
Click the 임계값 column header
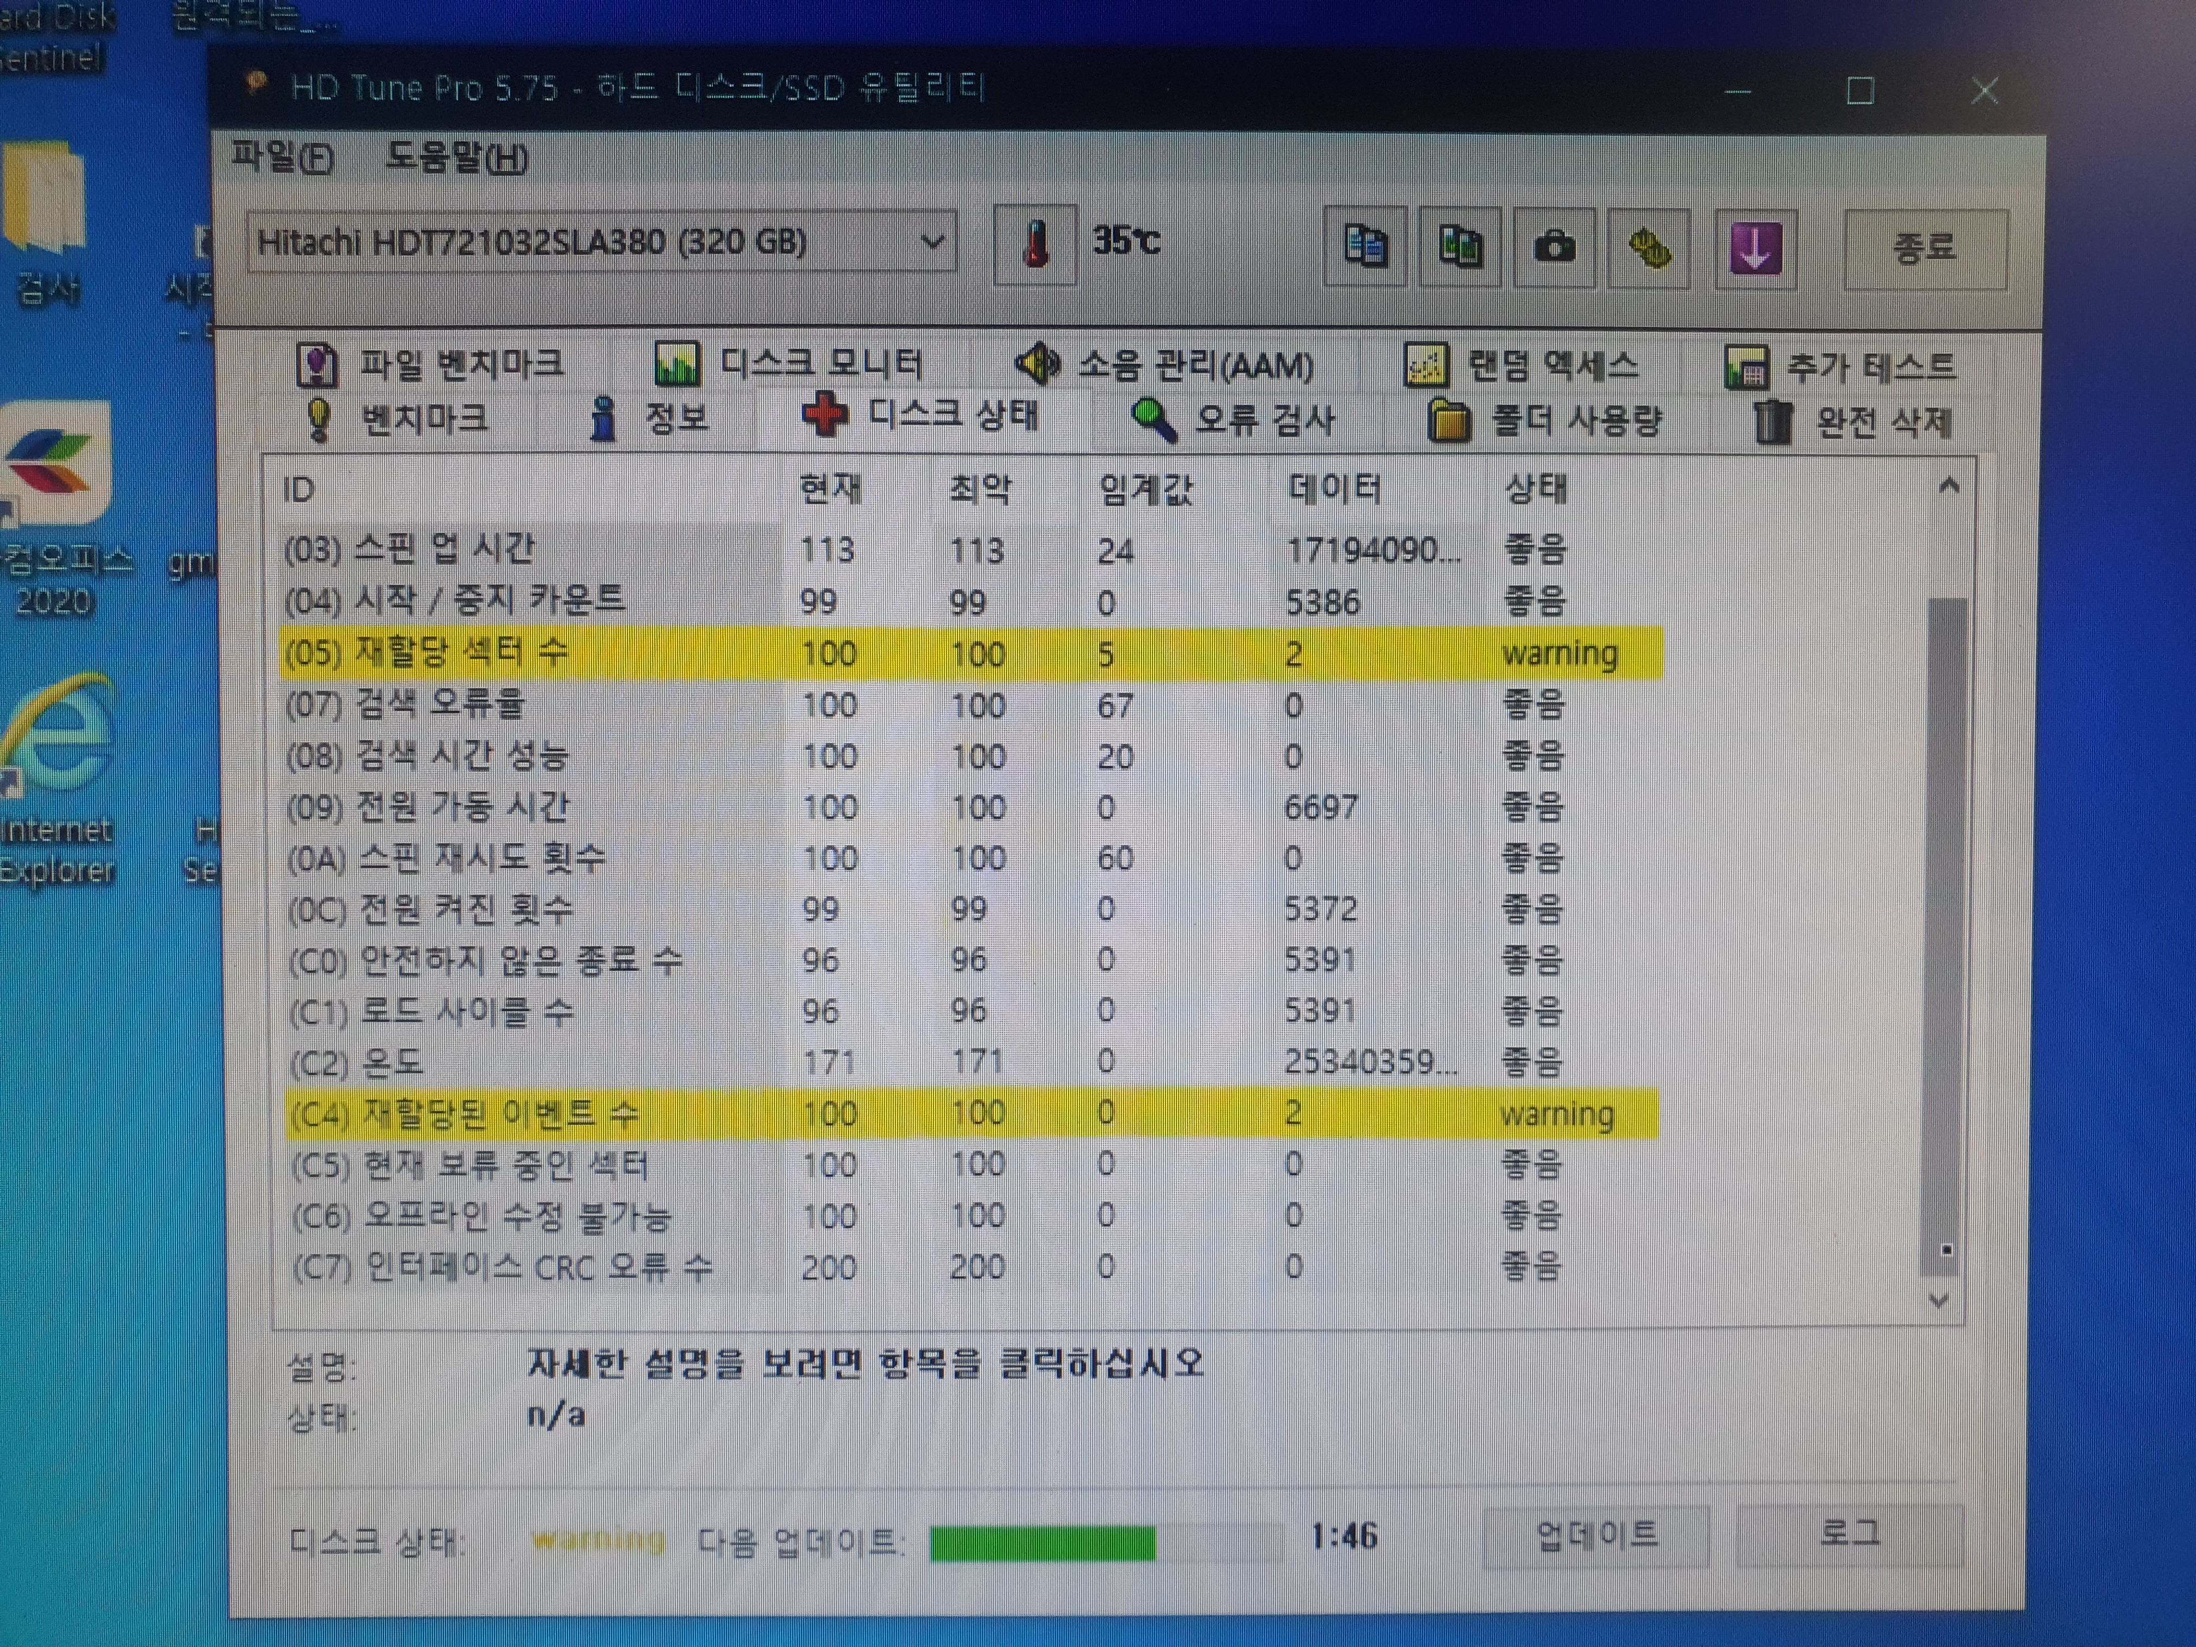pyautogui.click(x=1145, y=490)
